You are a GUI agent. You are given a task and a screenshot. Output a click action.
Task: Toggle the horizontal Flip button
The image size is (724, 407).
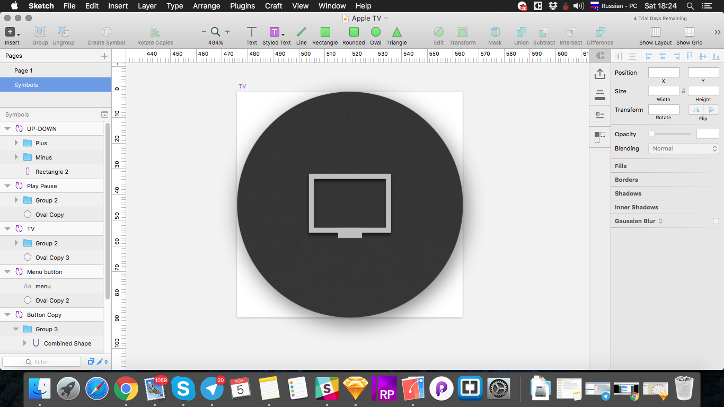pos(696,110)
